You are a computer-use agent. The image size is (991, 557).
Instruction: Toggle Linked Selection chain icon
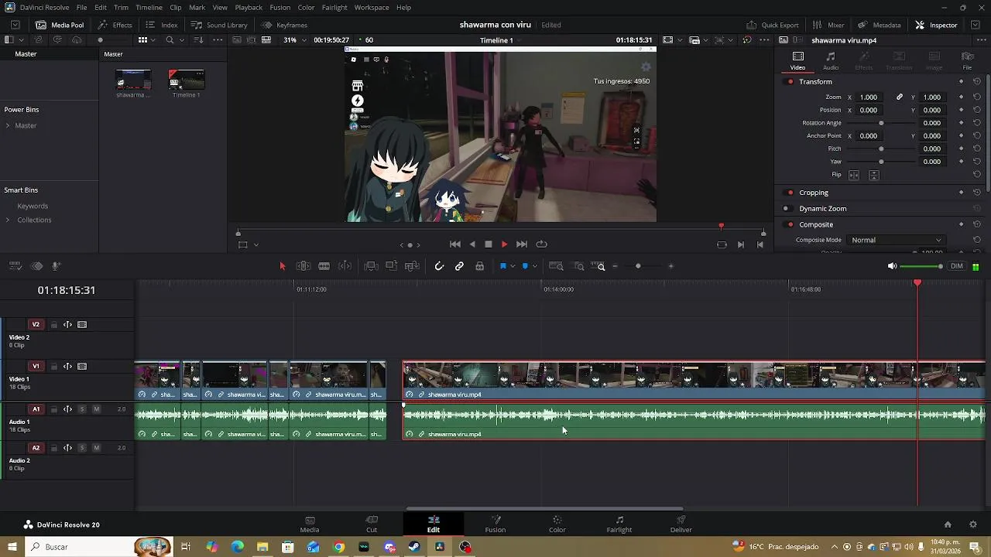pos(459,266)
